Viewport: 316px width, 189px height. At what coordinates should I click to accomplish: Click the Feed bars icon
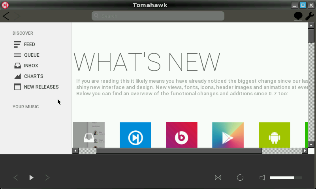click(17, 44)
